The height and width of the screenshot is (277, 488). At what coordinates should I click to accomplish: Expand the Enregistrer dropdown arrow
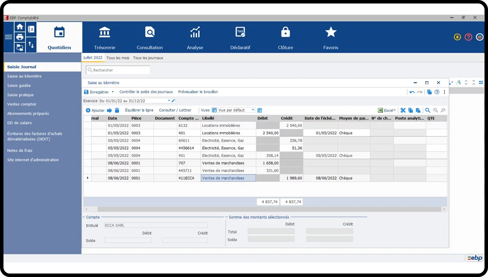113,92
